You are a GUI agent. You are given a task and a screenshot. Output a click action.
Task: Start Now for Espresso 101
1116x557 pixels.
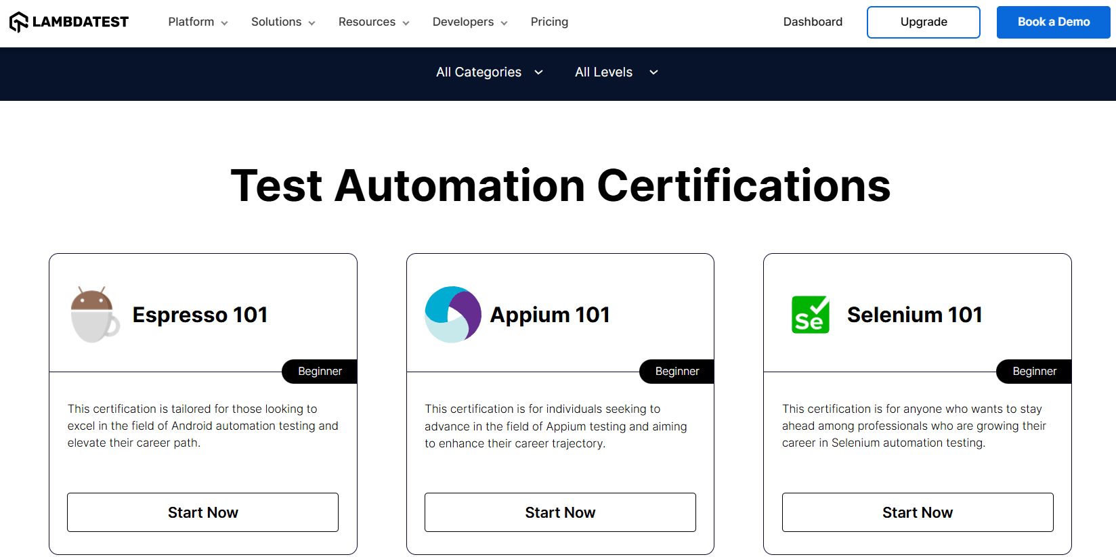tap(202, 512)
